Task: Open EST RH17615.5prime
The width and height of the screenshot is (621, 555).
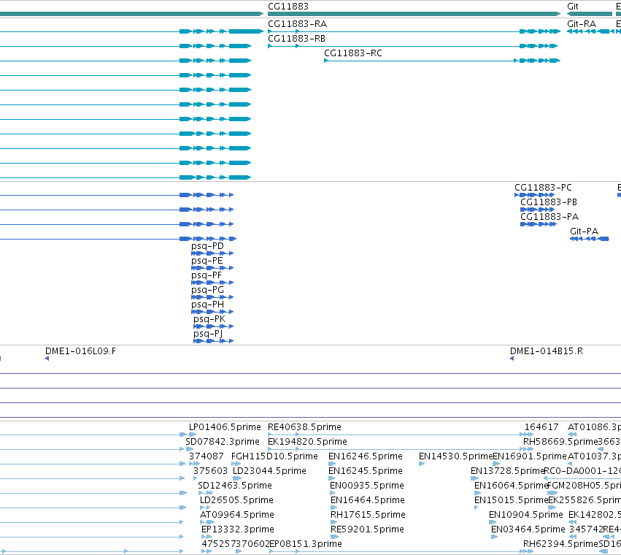Action: pos(368,515)
